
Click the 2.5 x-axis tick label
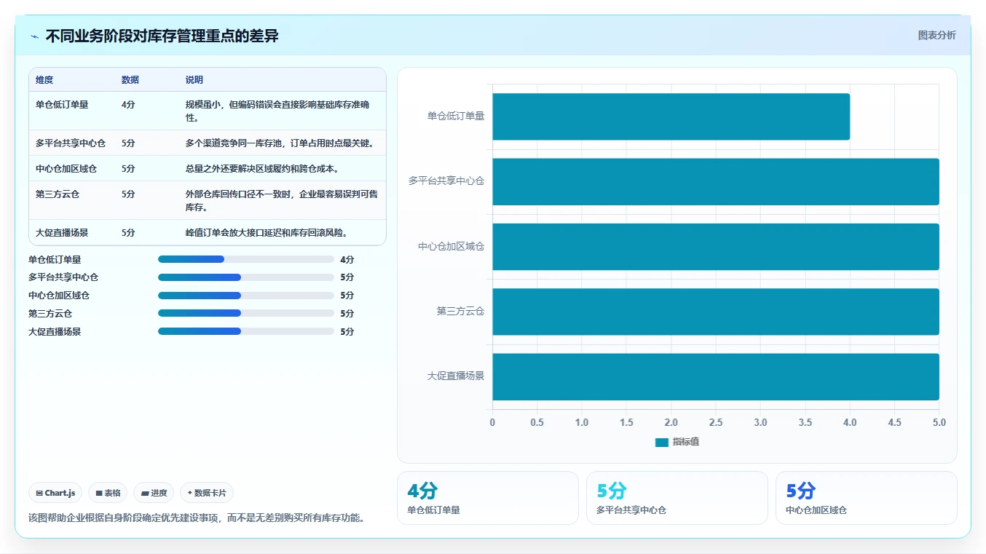click(x=716, y=423)
